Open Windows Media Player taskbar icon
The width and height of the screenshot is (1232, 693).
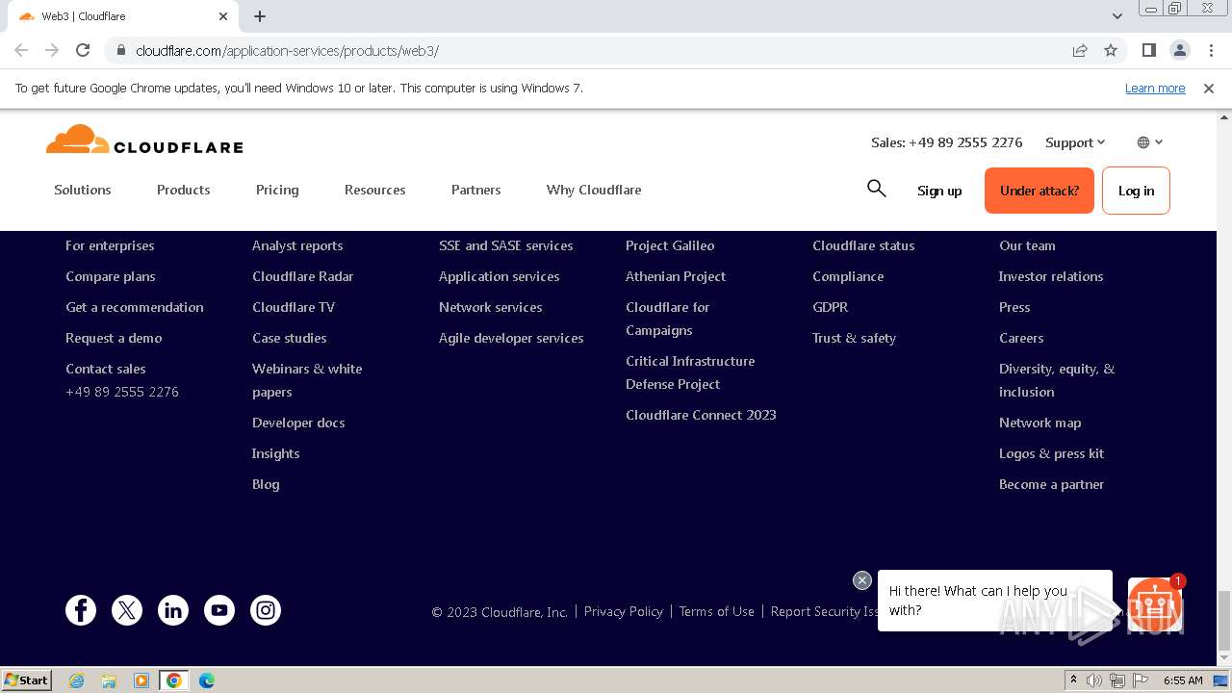tap(141, 680)
